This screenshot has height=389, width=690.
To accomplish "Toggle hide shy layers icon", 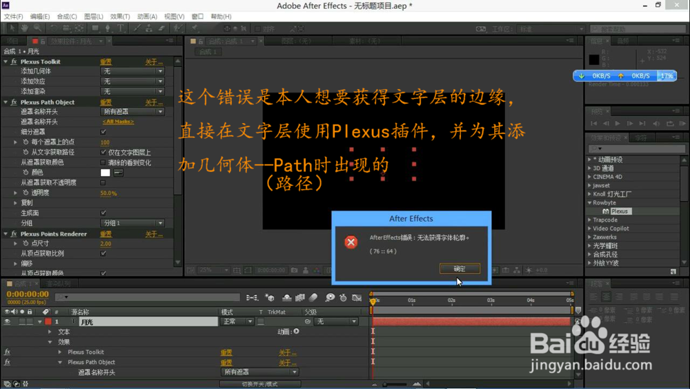I will [x=286, y=298].
